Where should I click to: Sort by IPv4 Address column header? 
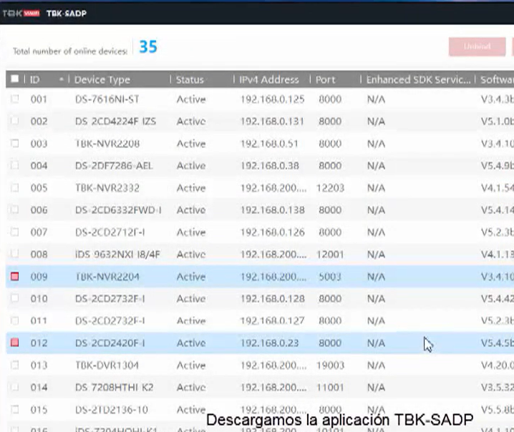pos(269,79)
